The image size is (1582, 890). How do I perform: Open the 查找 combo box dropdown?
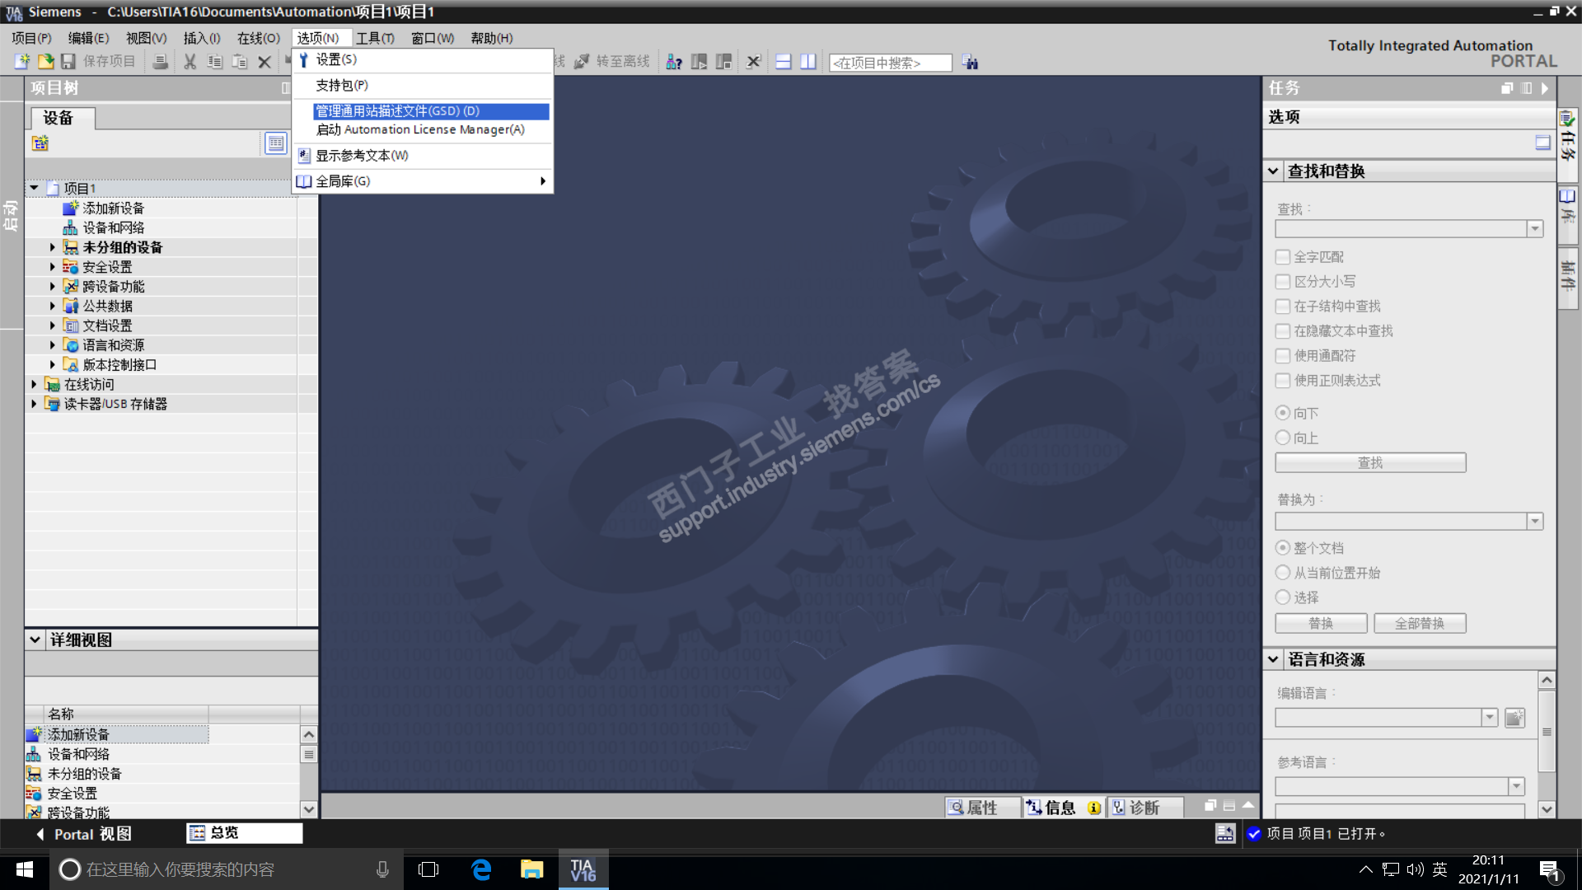click(x=1534, y=229)
